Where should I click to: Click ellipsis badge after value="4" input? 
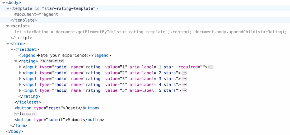point(184,84)
